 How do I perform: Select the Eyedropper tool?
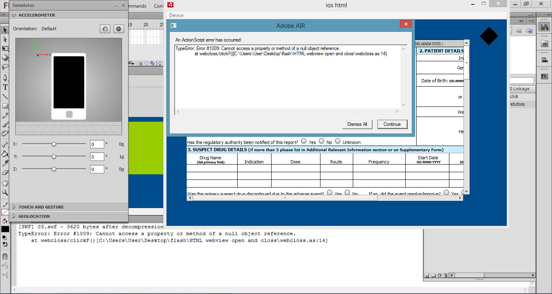point(5,163)
